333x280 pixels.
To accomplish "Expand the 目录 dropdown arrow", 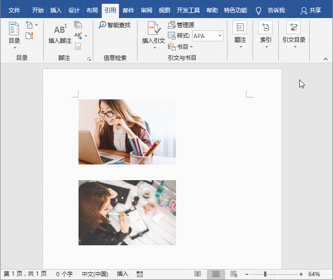I will 15,48.
